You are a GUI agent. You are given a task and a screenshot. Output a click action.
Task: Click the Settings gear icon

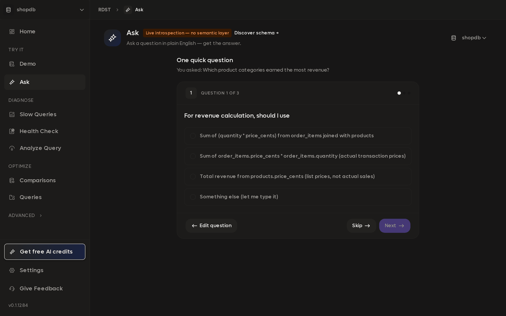click(12, 270)
